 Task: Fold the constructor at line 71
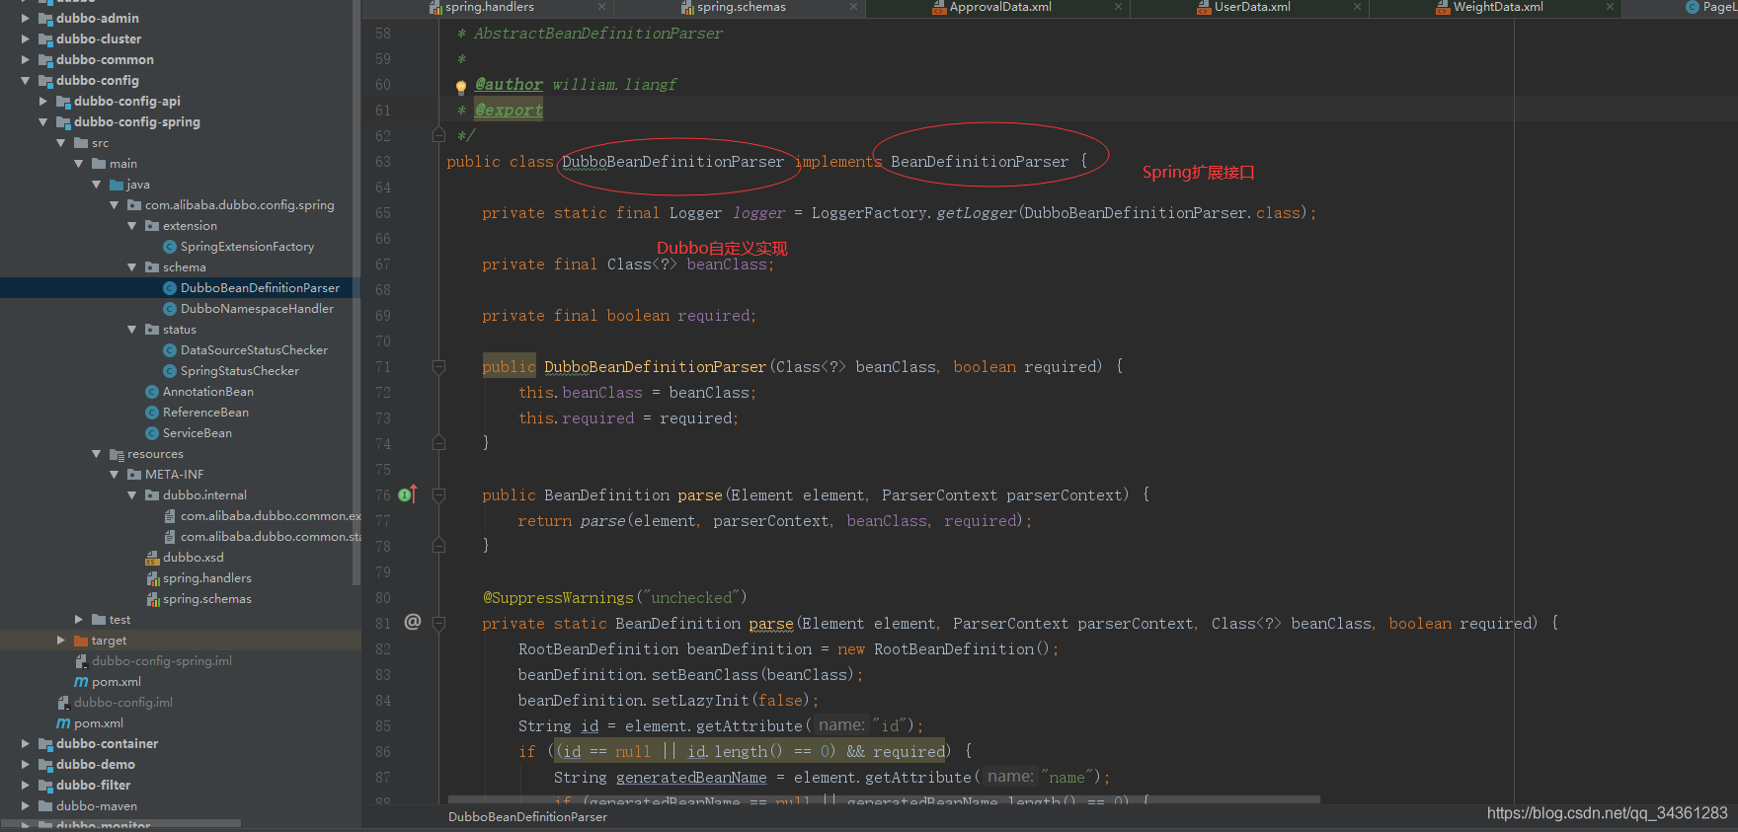click(438, 367)
